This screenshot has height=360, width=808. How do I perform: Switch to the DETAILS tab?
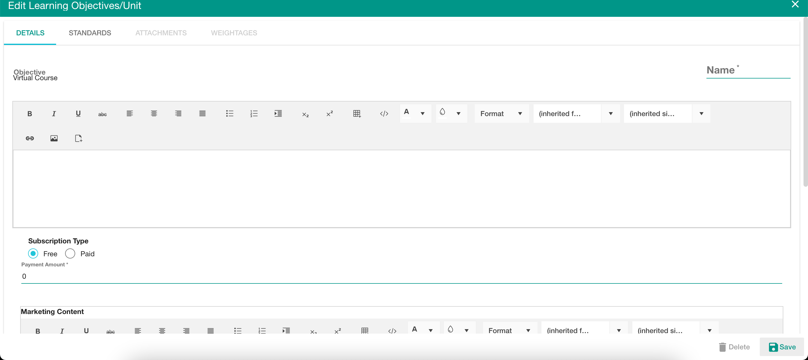30,33
